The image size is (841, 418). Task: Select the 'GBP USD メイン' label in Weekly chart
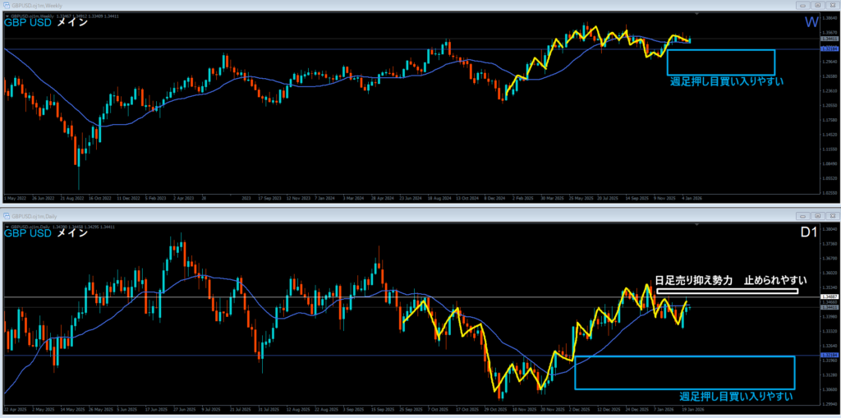(46, 23)
